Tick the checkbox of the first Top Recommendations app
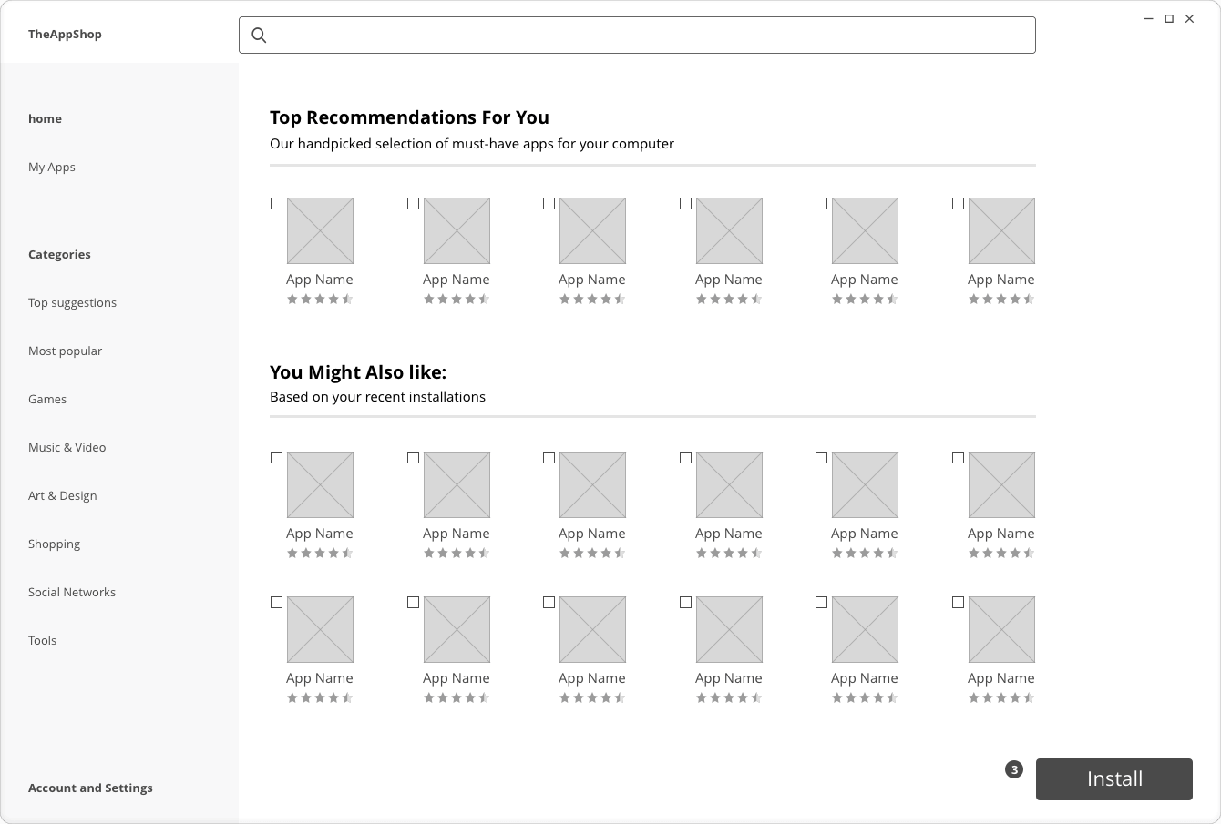 coord(277,204)
